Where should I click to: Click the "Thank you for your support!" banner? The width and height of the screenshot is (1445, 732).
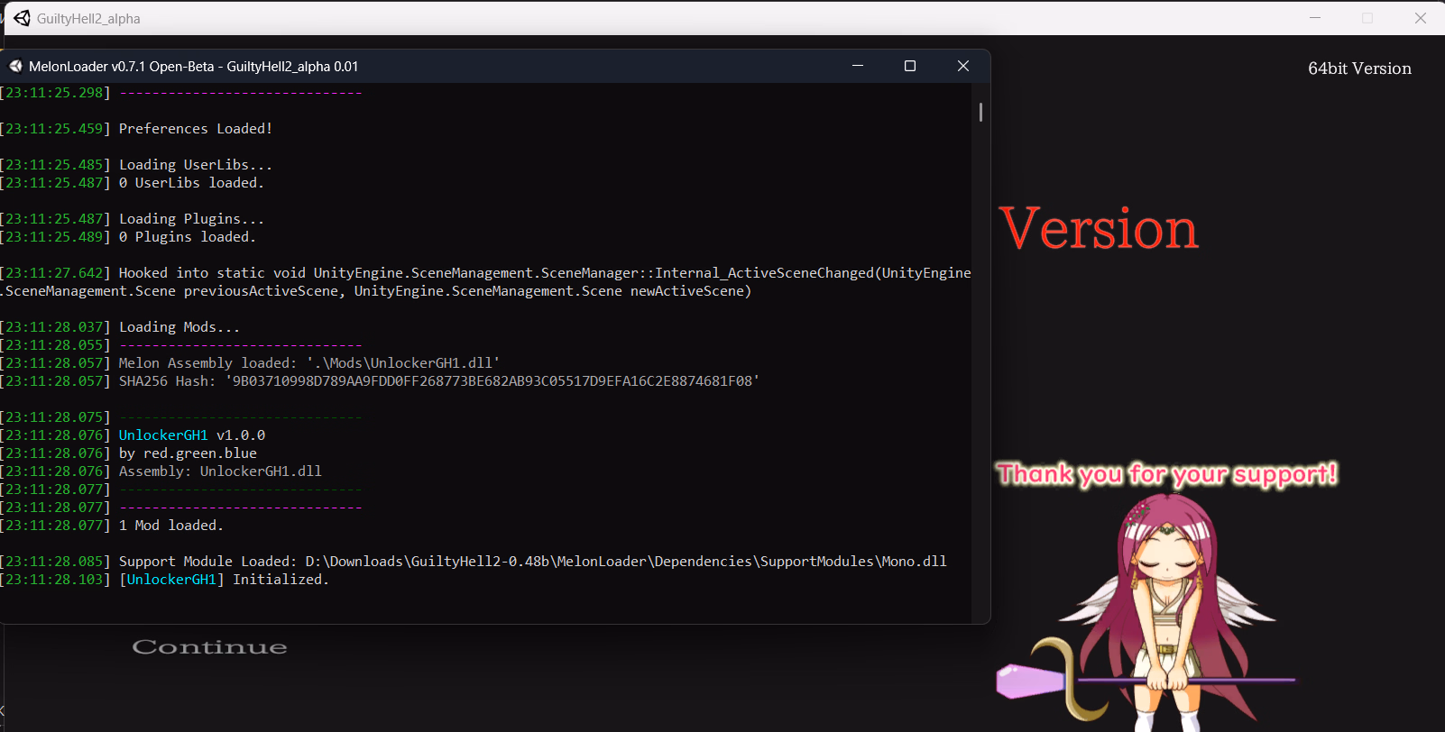pos(1166,474)
